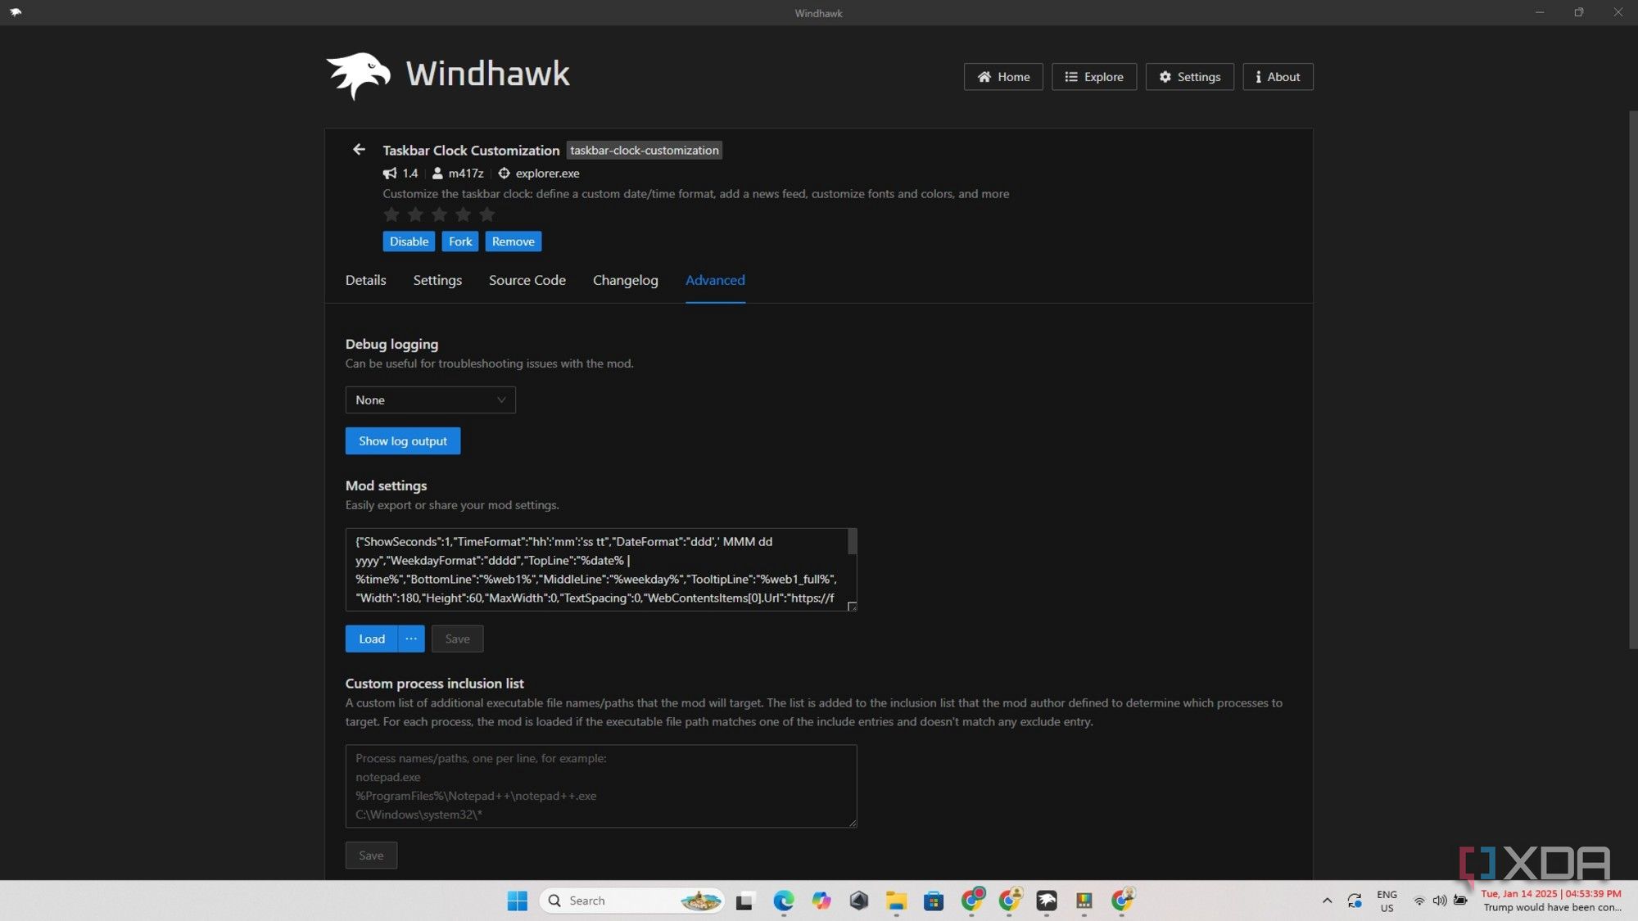Image resolution: width=1638 pixels, height=921 pixels.
Task: Show hidden system tray icons
Action: [x=1327, y=901]
